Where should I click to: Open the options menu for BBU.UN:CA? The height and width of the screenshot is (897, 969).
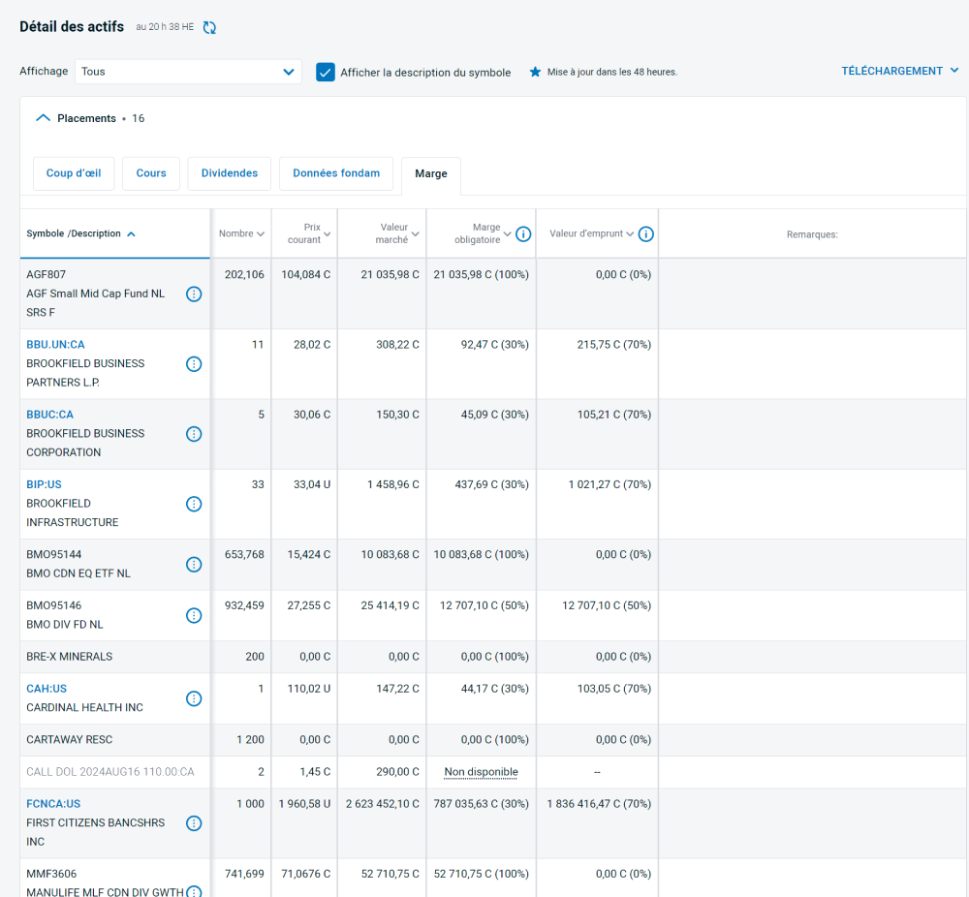point(194,364)
